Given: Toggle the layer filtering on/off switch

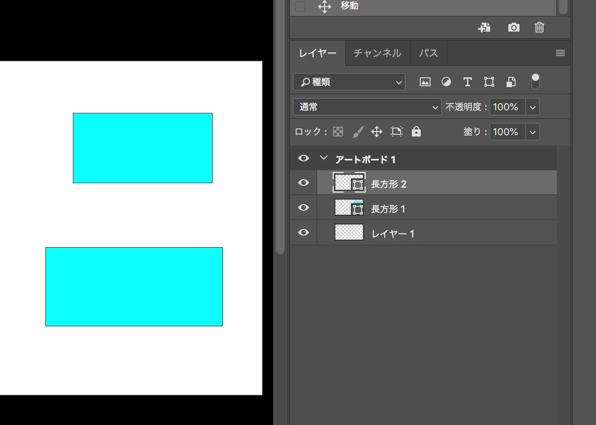Looking at the screenshot, I should [535, 81].
